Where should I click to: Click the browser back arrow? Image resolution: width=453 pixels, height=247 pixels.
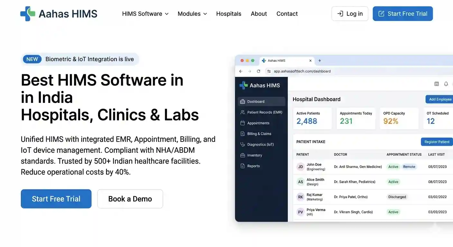pos(241,71)
